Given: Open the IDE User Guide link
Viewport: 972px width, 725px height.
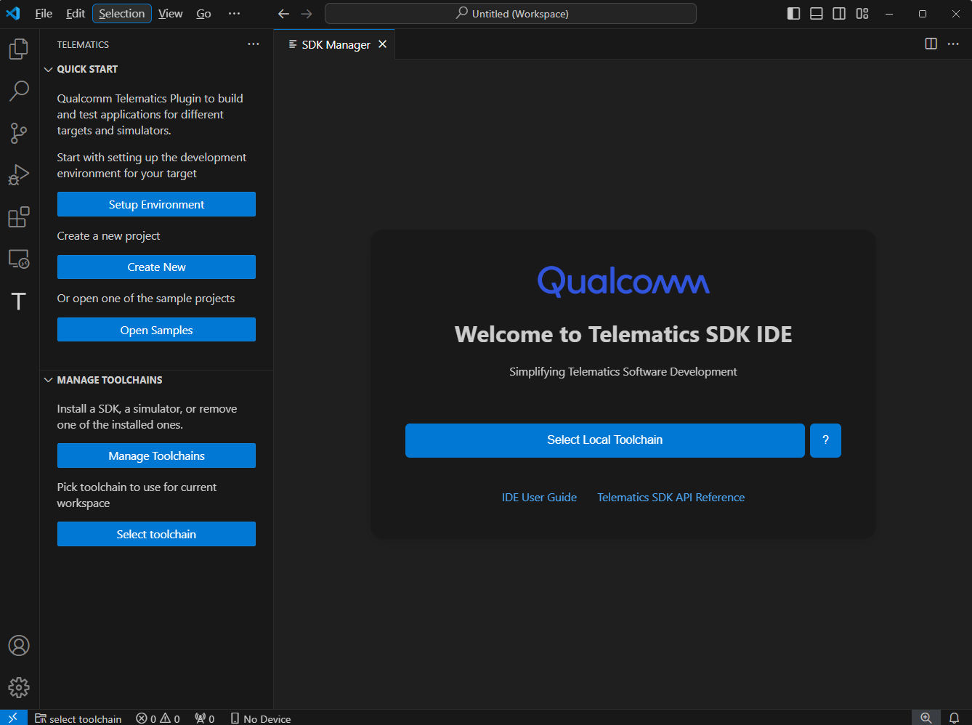Looking at the screenshot, I should point(538,497).
